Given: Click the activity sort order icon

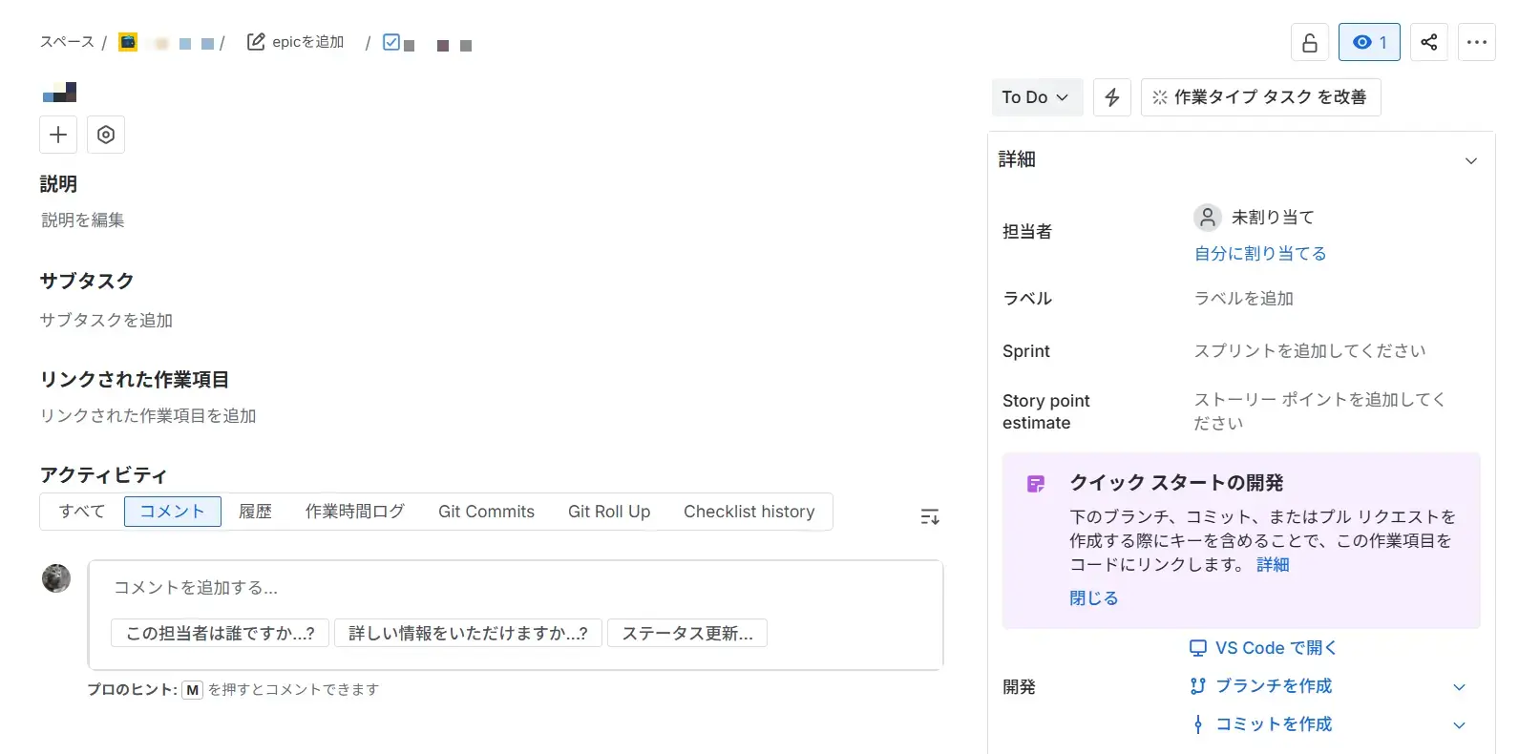Looking at the screenshot, I should [x=930, y=516].
